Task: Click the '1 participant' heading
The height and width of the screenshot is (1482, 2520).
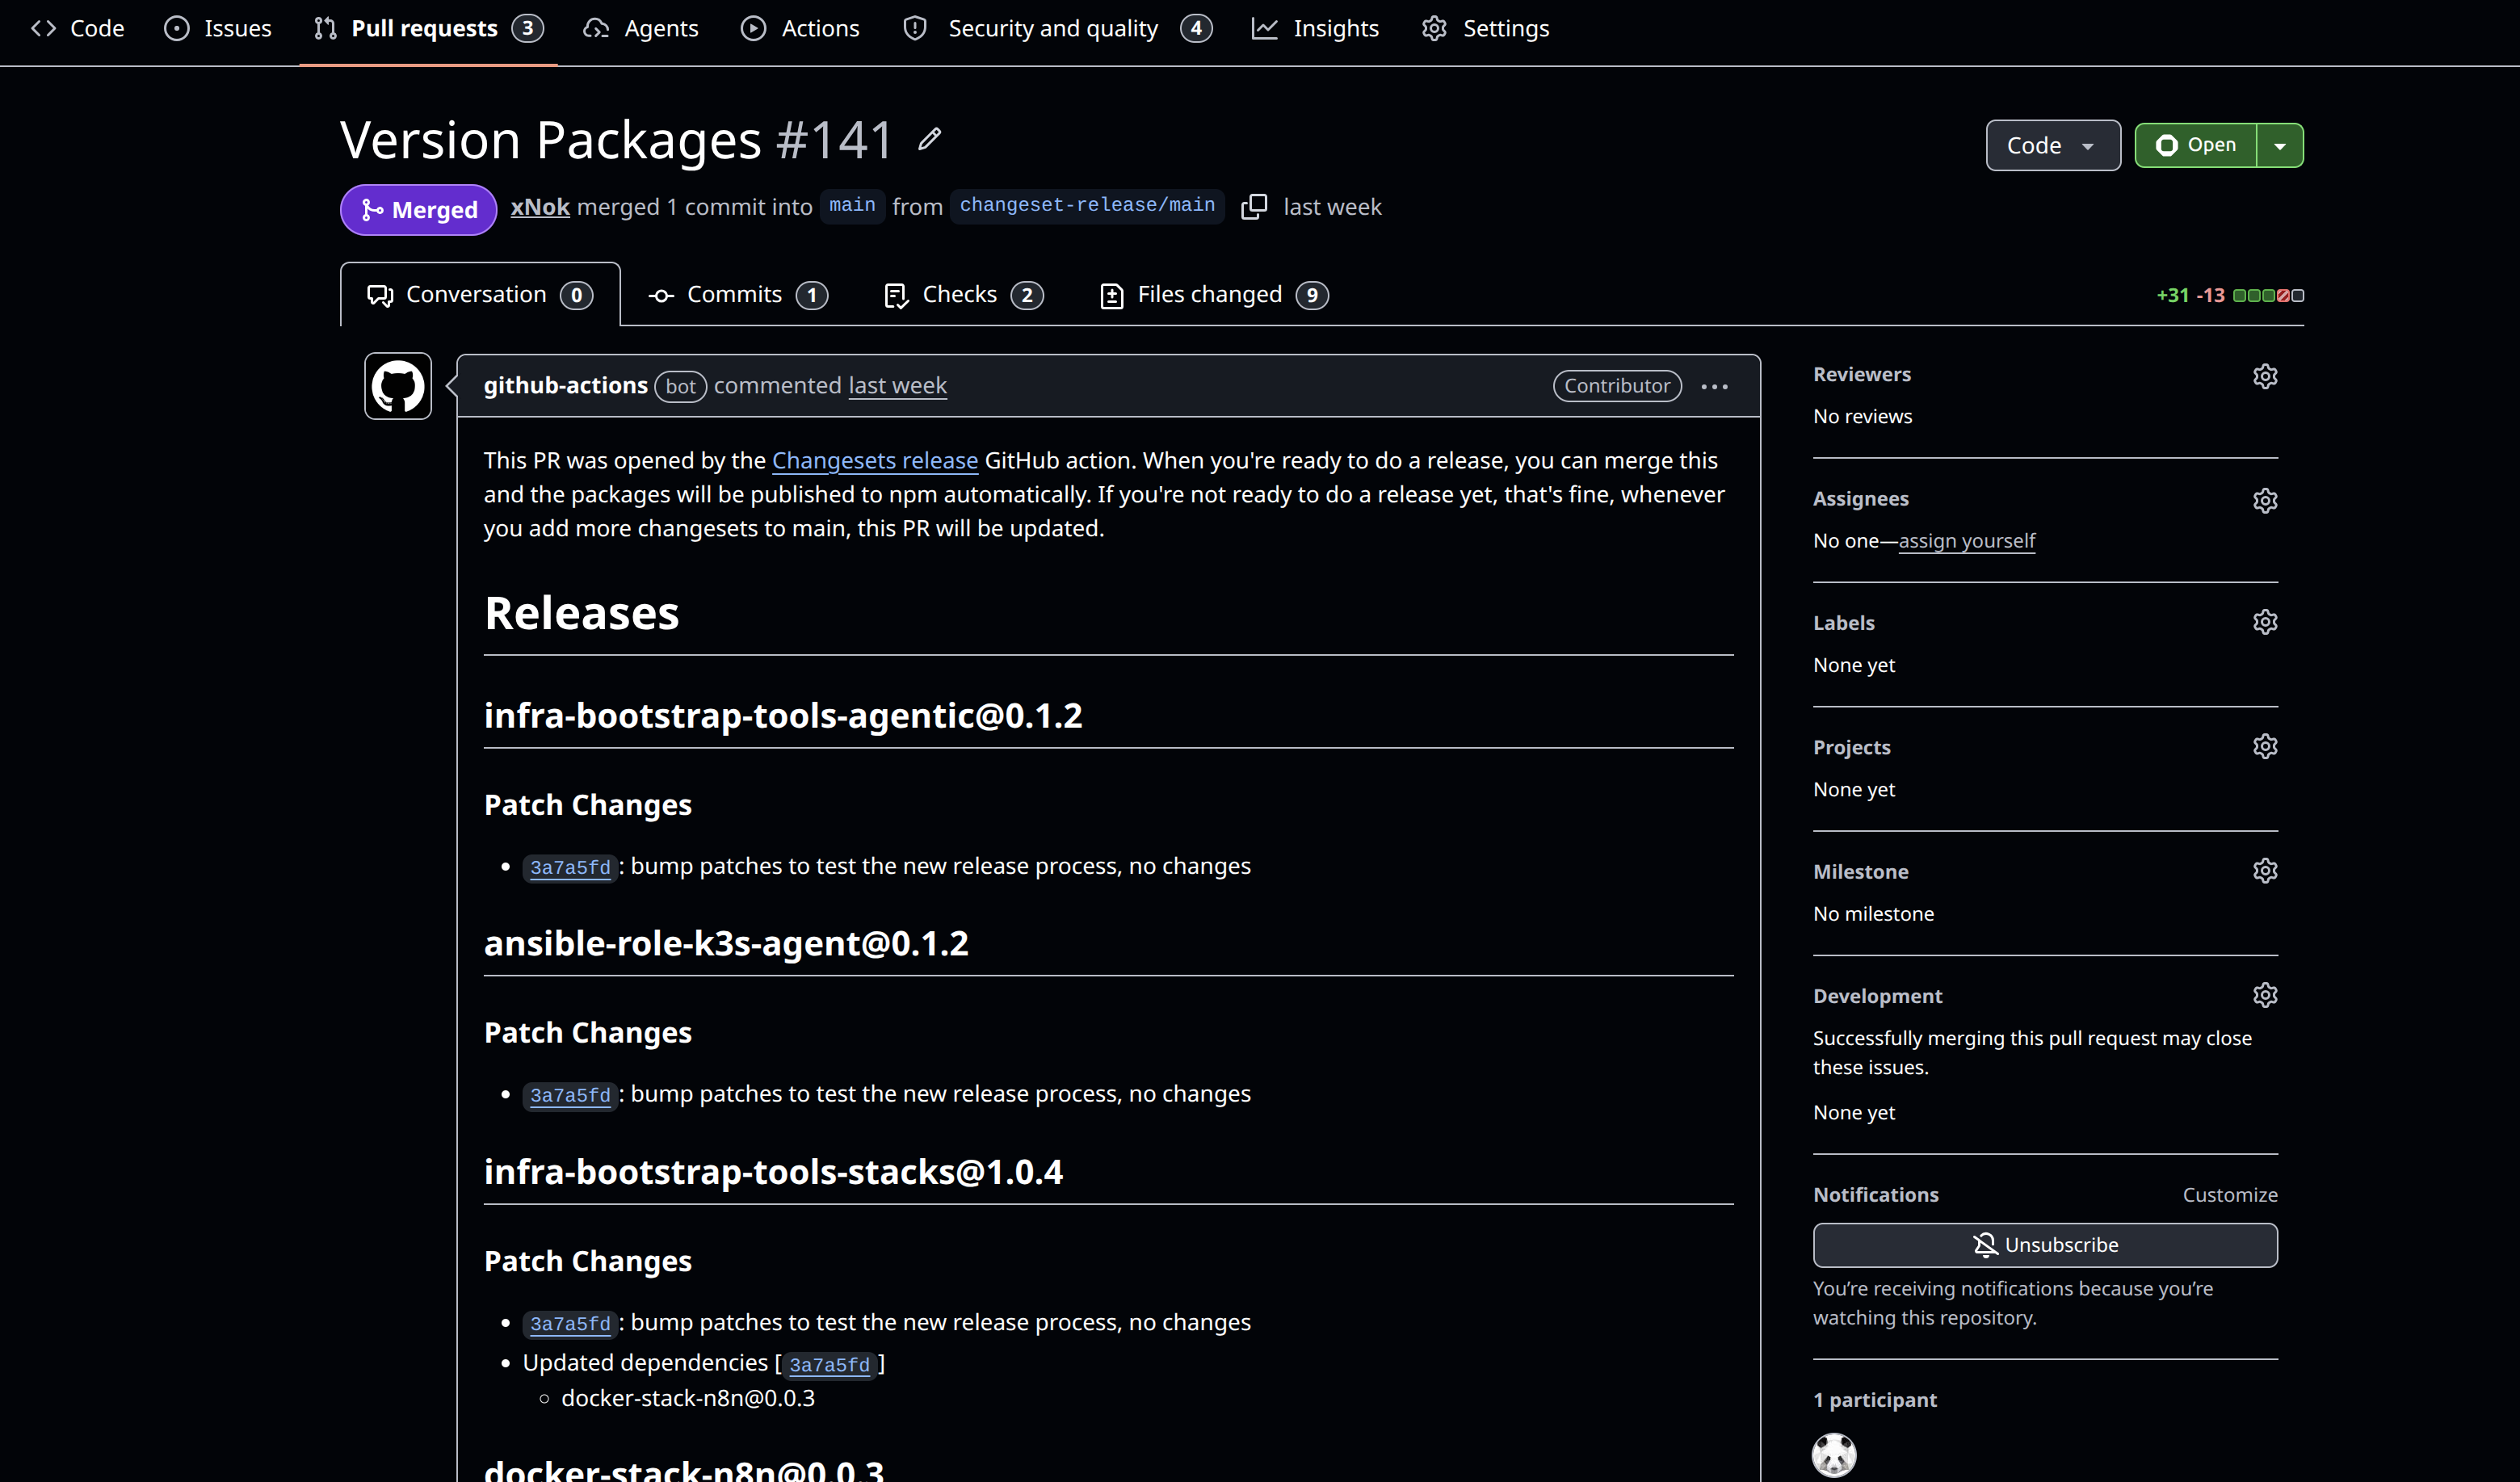Action: [x=1875, y=1400]
